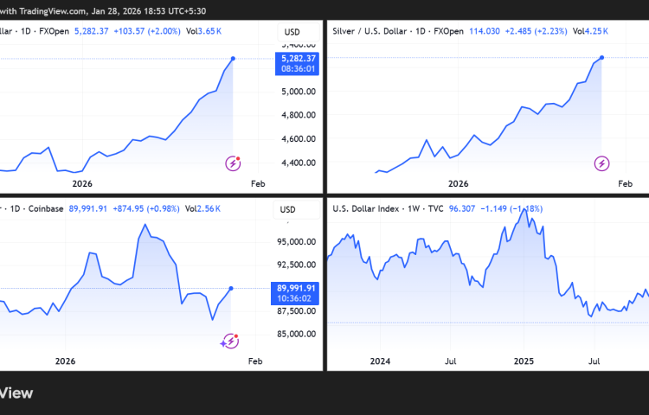Click the Silver / U.S. Dollar symbol title
Viewport: 649px width, 415px height.
[x=370, y=32]
